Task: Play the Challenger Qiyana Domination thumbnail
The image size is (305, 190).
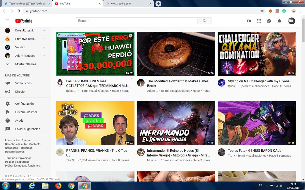Action: tap(257, 54)
